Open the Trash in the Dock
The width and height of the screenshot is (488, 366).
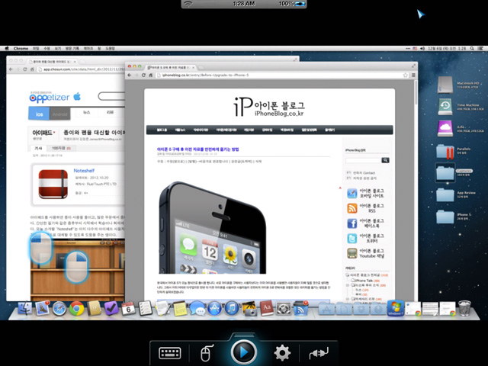(464, 308)
